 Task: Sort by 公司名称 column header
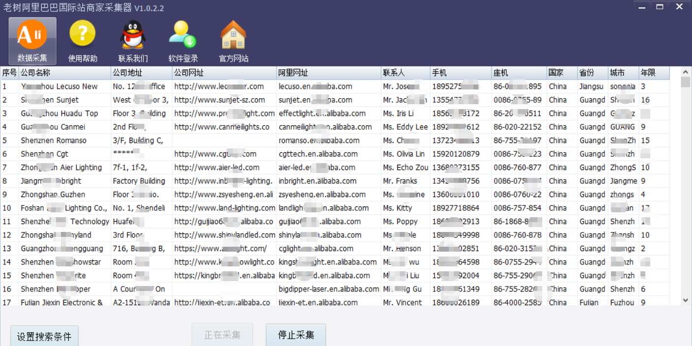pos(65,73)
